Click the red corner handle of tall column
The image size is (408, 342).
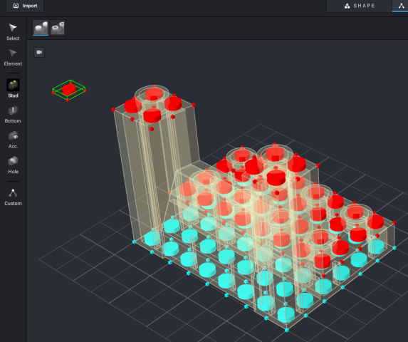tap(113, 110)
